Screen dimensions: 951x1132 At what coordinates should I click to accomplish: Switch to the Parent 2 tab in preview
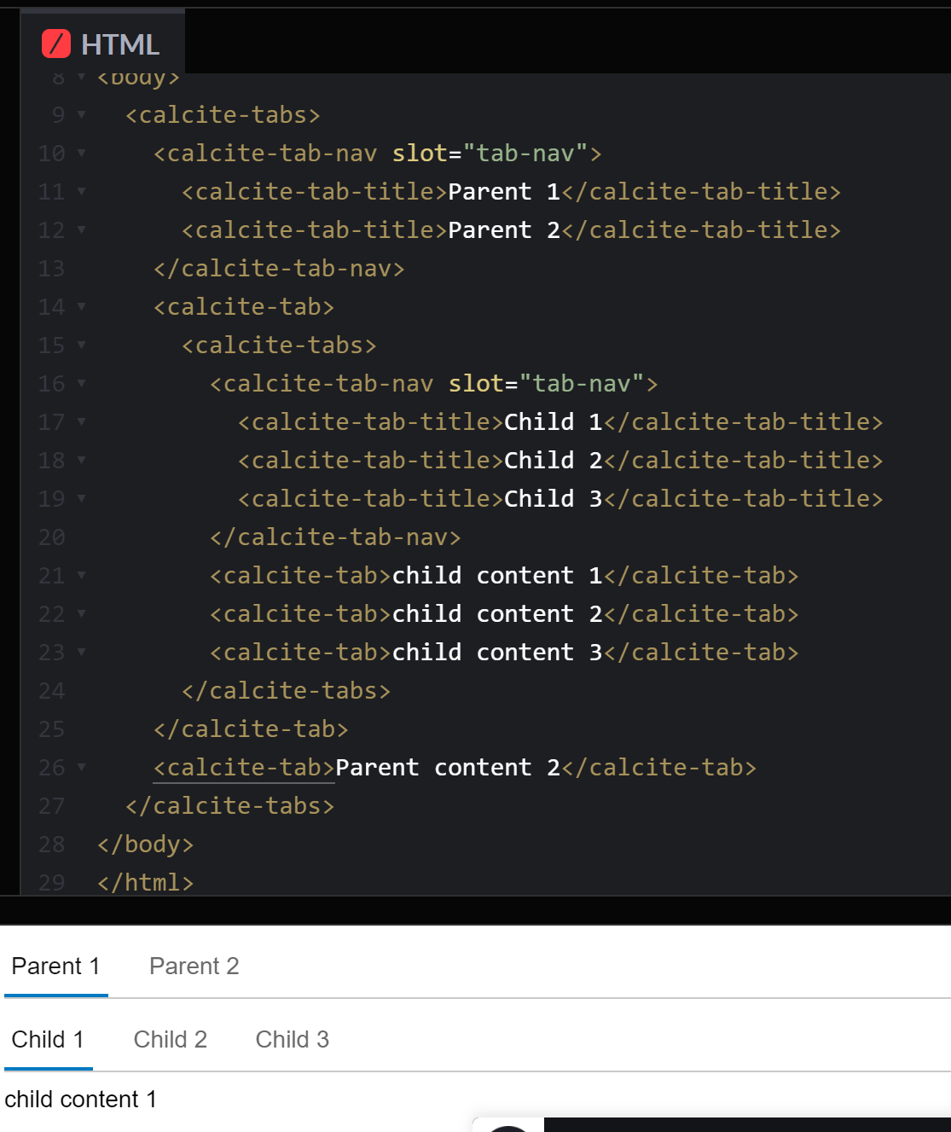pyautogui.click(x=194, y=966)
